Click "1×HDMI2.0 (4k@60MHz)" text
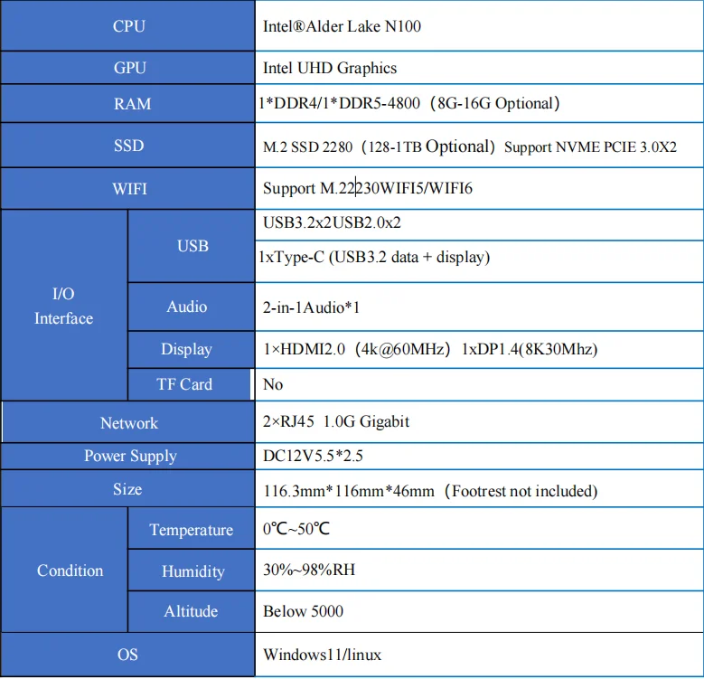Image resolution: width=704 pixels, height=679 pixels. pyautogui.click(x=356, y=349)
